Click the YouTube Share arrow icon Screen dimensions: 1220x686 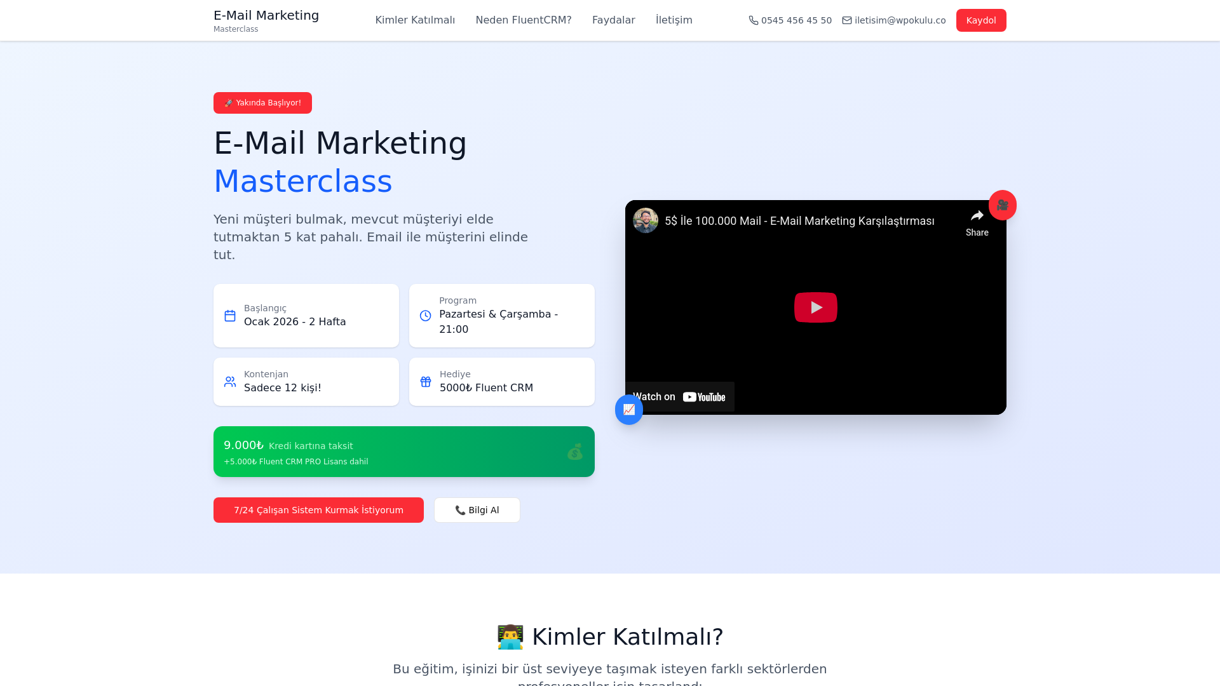point(977,216)
